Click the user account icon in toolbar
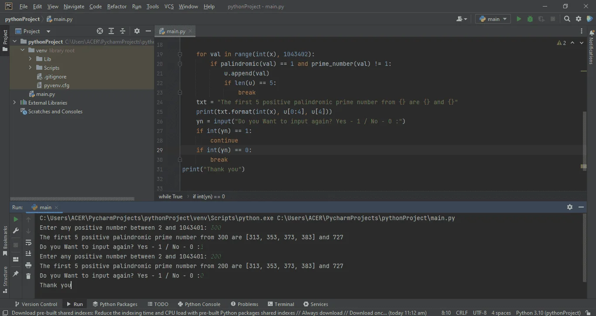 click(x=461, y=19)
